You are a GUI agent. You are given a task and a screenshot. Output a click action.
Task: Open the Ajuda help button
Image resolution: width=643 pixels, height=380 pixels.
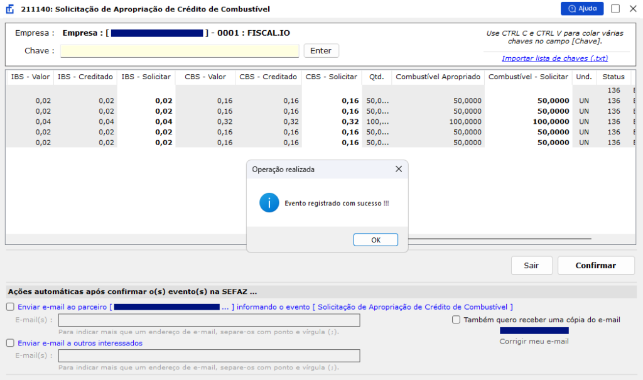click(582, 9)
